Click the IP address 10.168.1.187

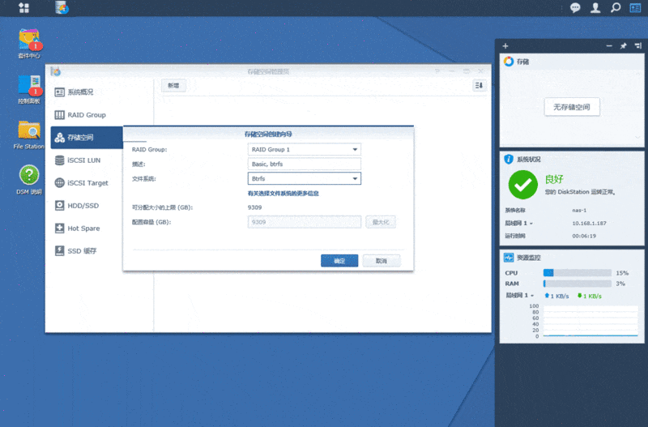[x=589, y=223]
